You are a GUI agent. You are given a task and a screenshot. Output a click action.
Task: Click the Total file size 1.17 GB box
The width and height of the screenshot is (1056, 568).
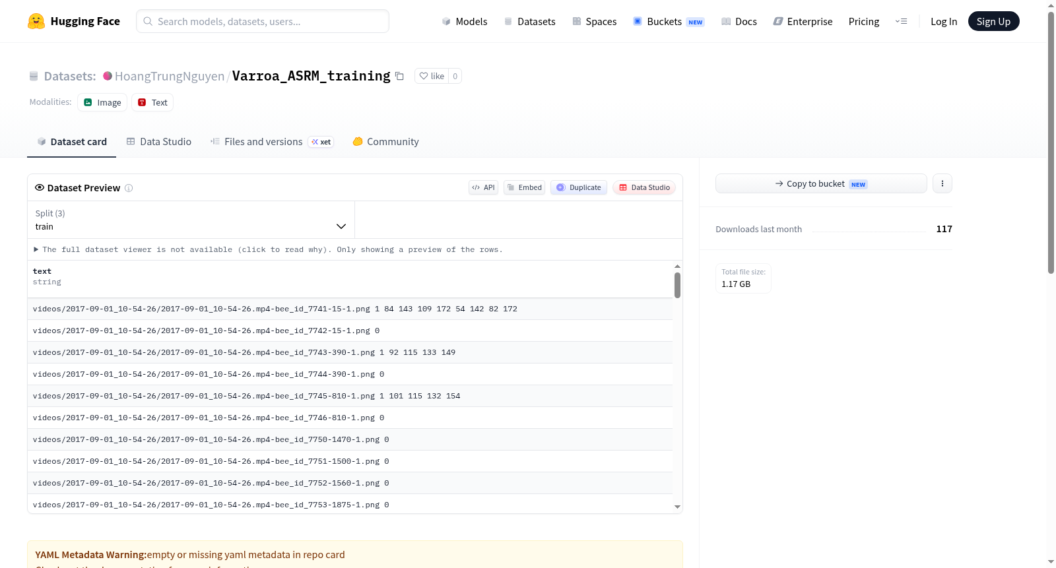(x=743, y=278)
